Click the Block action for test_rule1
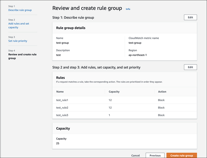Image resolution: width=207 pixels, height=158 pixels. [x=161, y=100]
